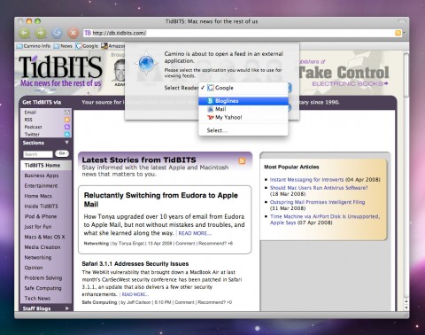This screenshot has height=335, width=425.
Task: Click the Go search button
Action: click(62, 153)
